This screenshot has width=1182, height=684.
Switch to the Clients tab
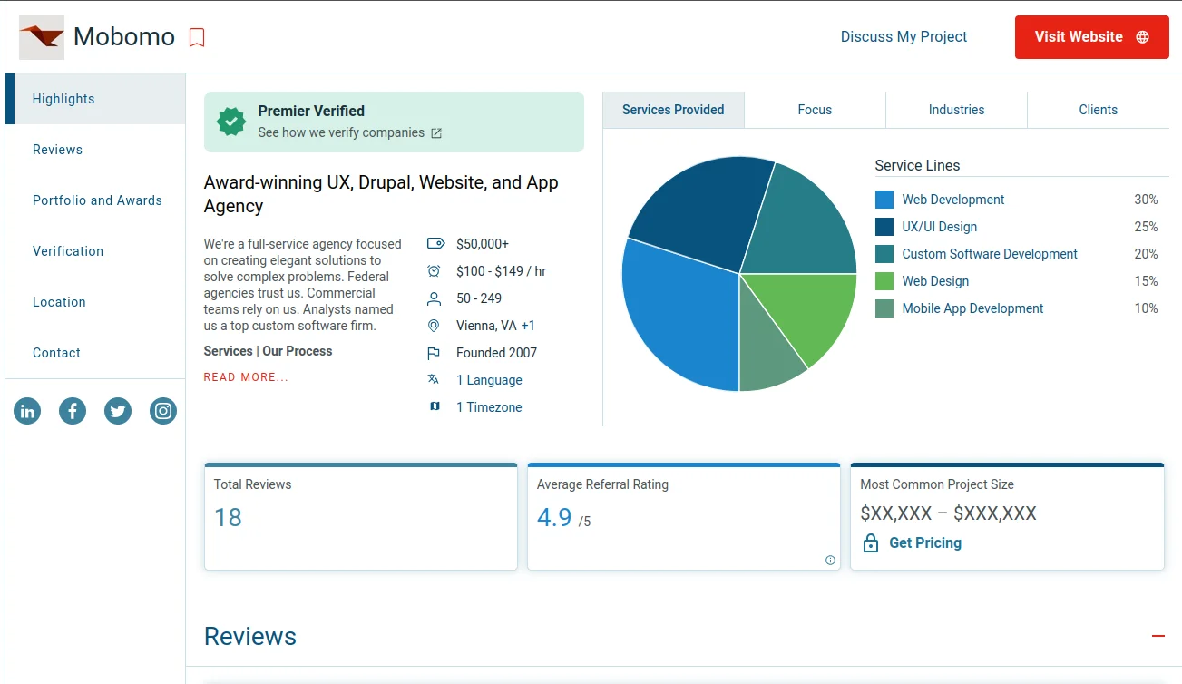[x=1099, y=110]
